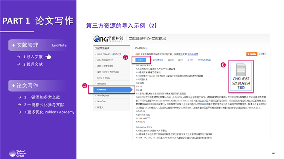284x159 pixels.
Task: Click the Web of Science Group logo
Action: (18, 153)
